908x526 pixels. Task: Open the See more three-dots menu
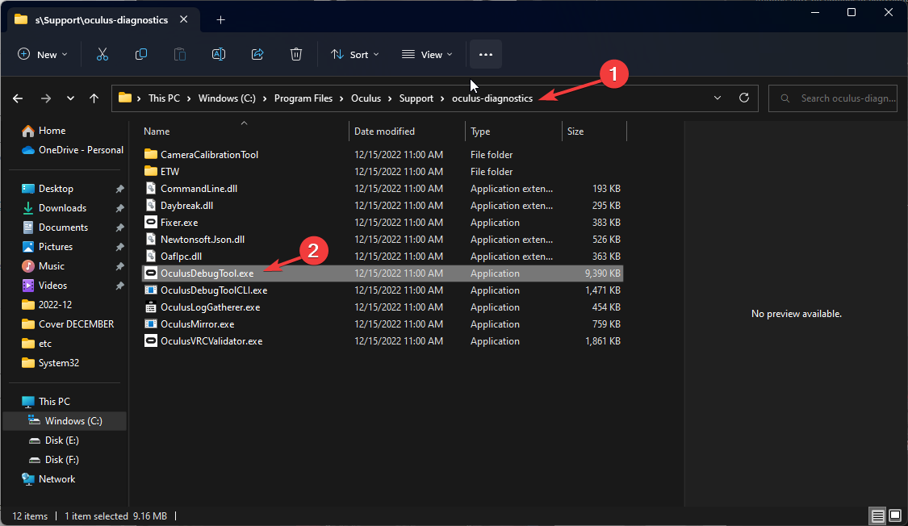(486, 54)
